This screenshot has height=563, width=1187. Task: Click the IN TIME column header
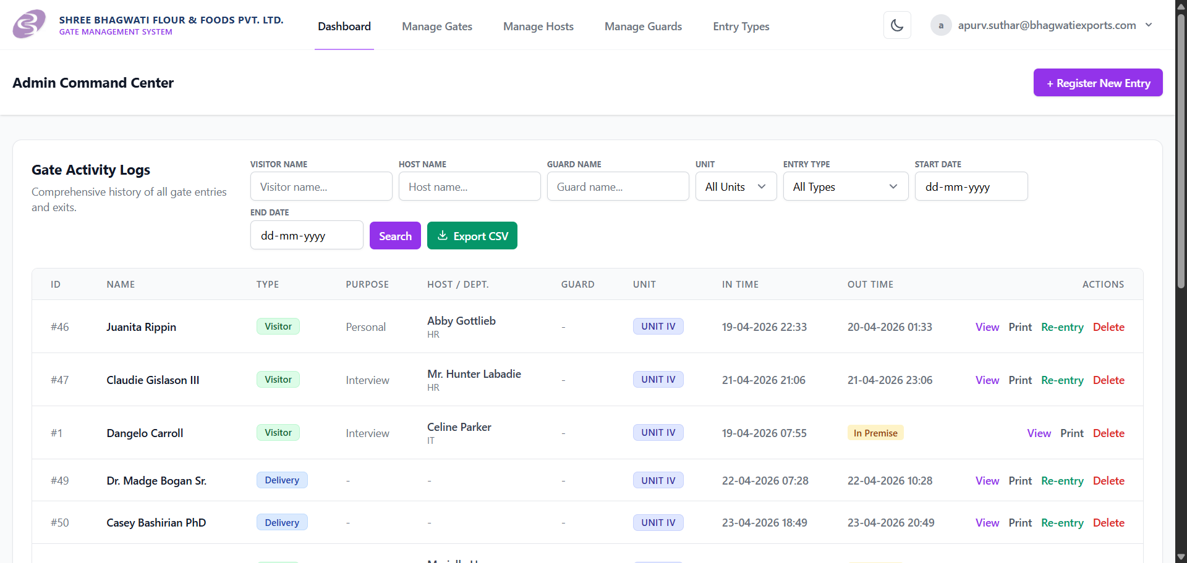click(x=740, y=285)
